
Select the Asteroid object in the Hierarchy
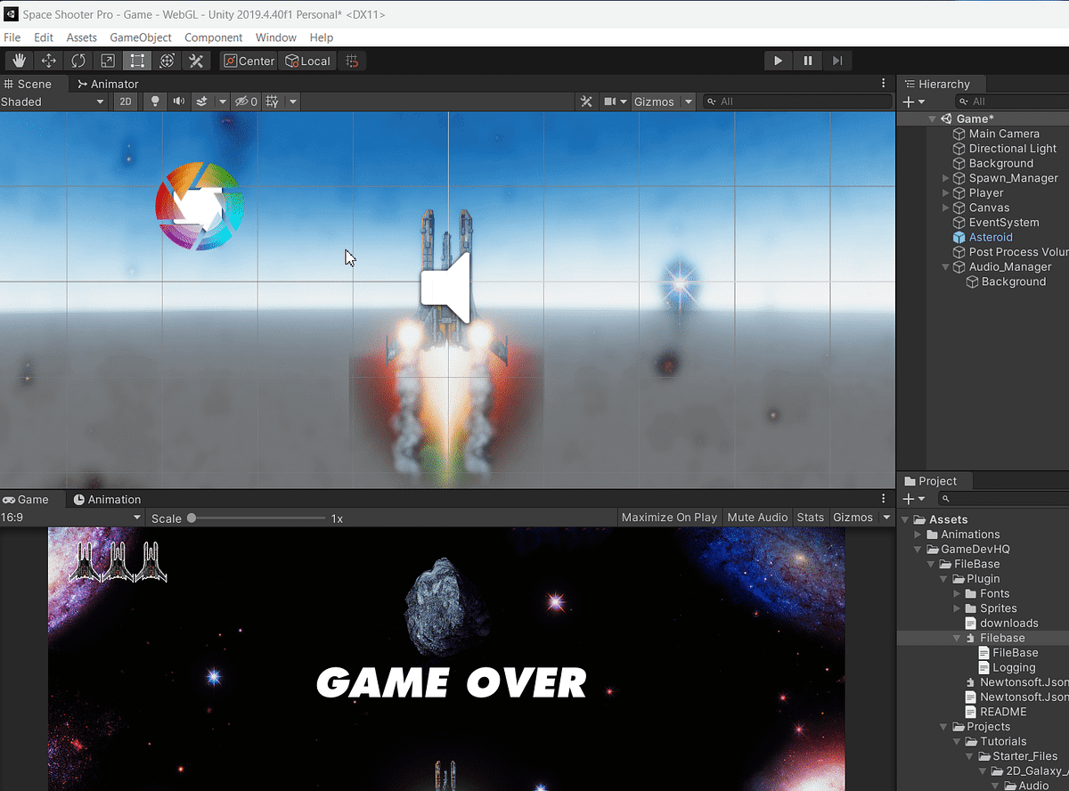click(x=991, y=237)
